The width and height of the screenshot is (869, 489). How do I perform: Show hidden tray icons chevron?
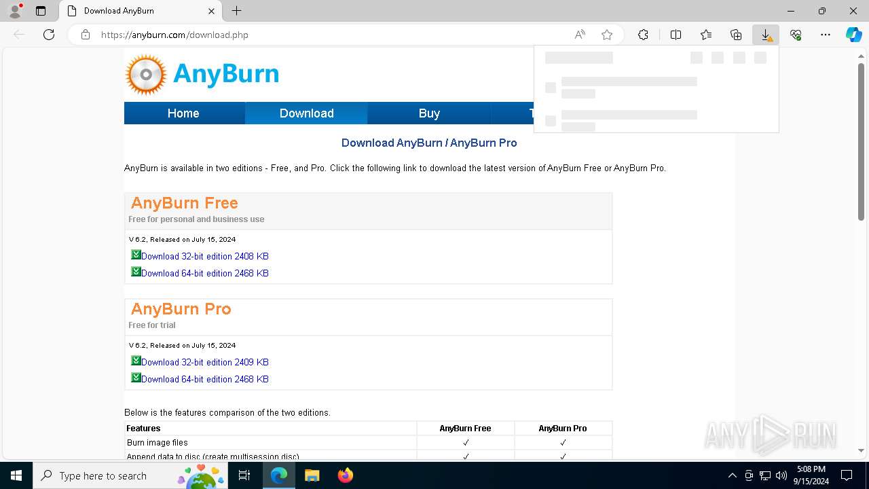pos(732,475)
